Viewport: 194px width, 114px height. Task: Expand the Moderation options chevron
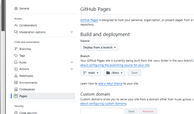(72, 32)
